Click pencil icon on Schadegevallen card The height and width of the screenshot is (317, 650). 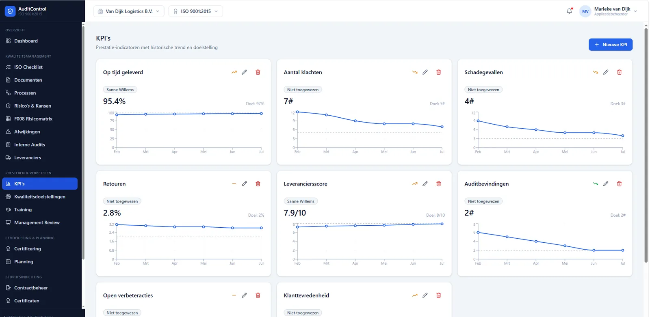[606, 72]
